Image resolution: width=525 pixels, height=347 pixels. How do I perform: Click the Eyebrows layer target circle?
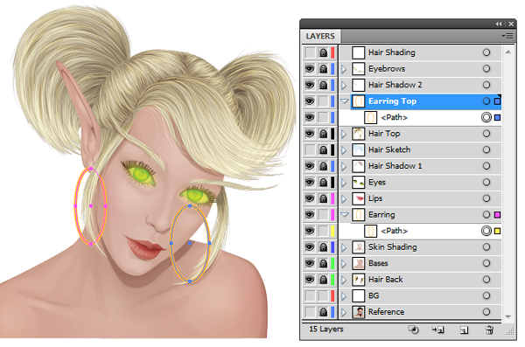486,68
